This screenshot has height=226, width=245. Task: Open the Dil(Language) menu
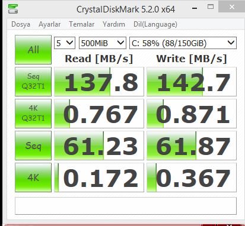tap(155, 24)
